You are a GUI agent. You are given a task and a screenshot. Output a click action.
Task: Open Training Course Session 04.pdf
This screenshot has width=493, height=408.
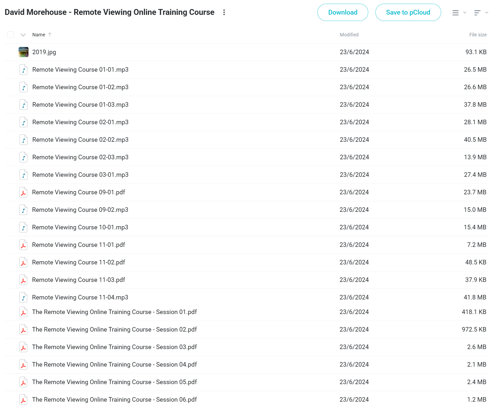pyautogui.click(x=114, y=364)
